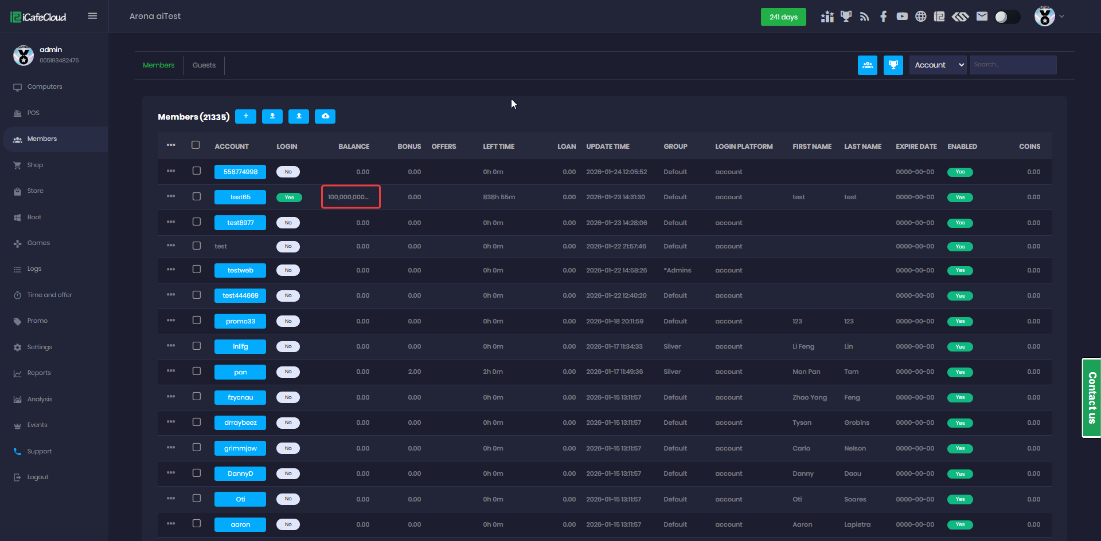Click the add member plus button
The image size is (1101, 541).
(245, 116)
